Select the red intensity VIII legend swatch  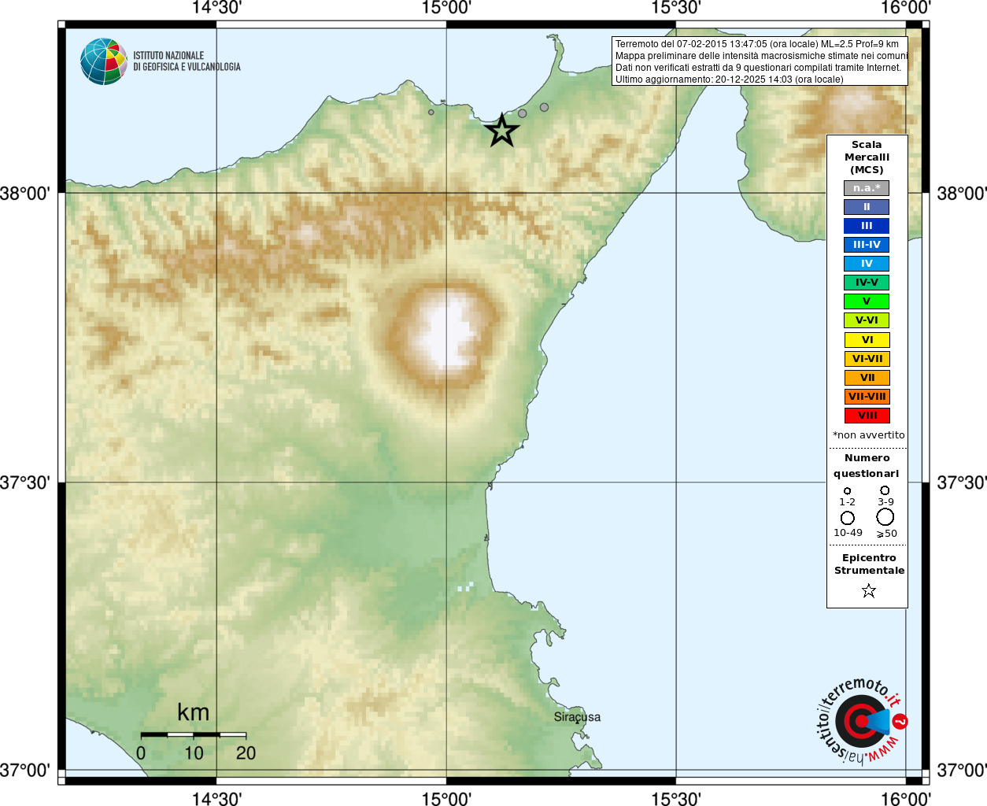click(867, 416)
